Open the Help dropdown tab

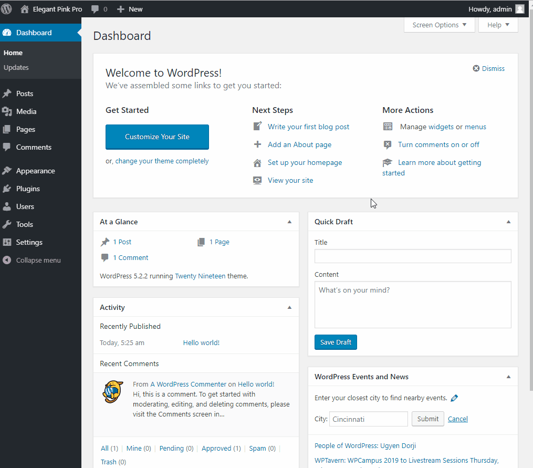pos(498,25)
